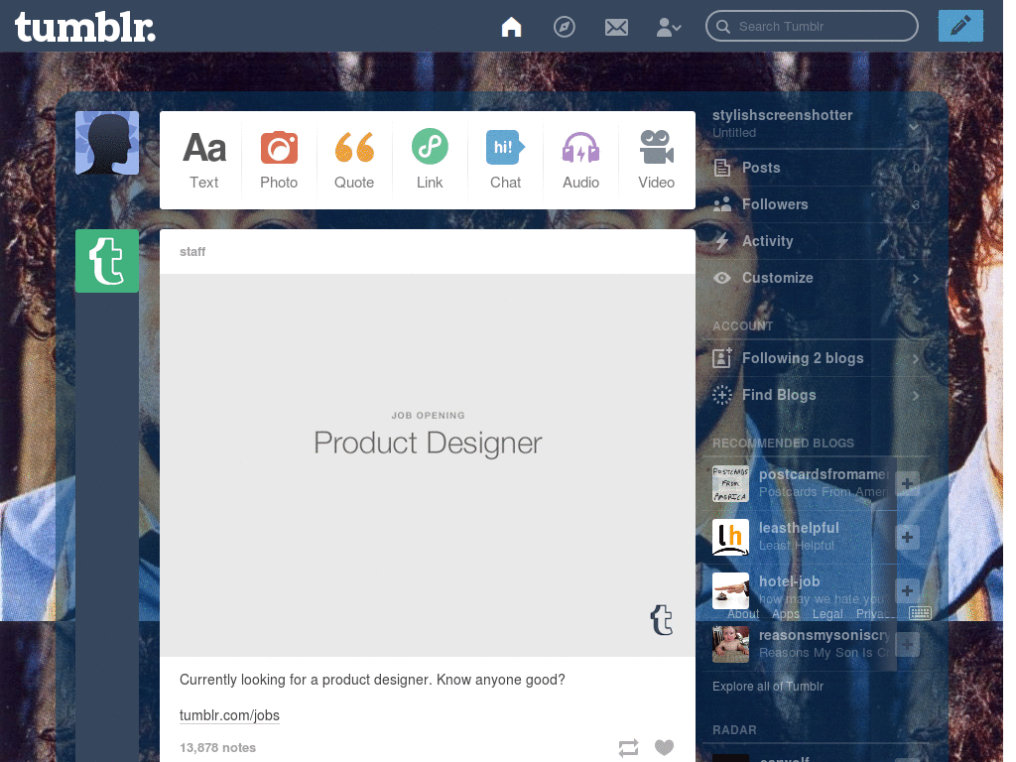This screenshot has width=1016, height=762.
Task: Expand the Customize chevron arrow
Action: [x=916, y=279]
